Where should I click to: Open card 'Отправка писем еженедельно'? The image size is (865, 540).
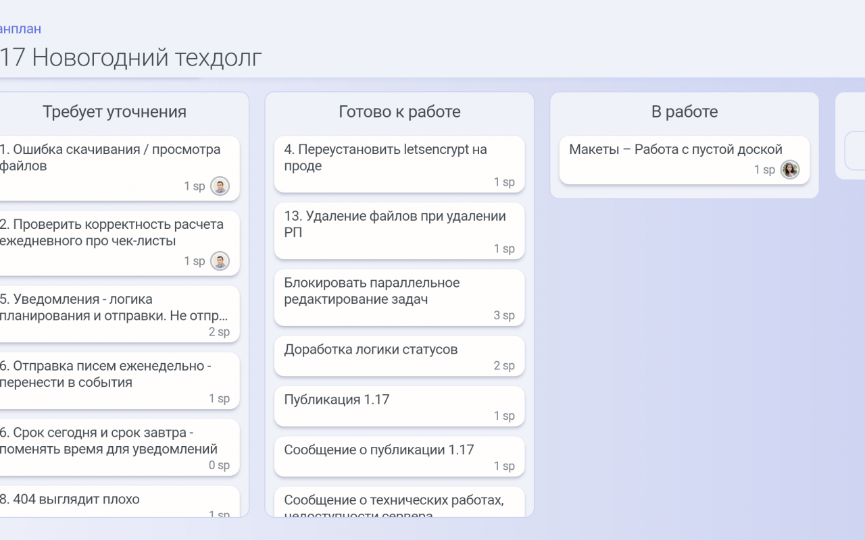[120, 381]
